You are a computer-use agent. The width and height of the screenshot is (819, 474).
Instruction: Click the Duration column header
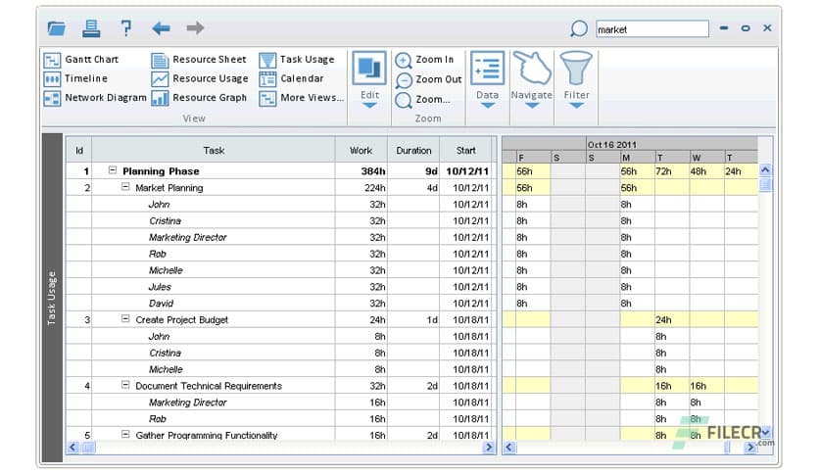click(x=413, y=151)
